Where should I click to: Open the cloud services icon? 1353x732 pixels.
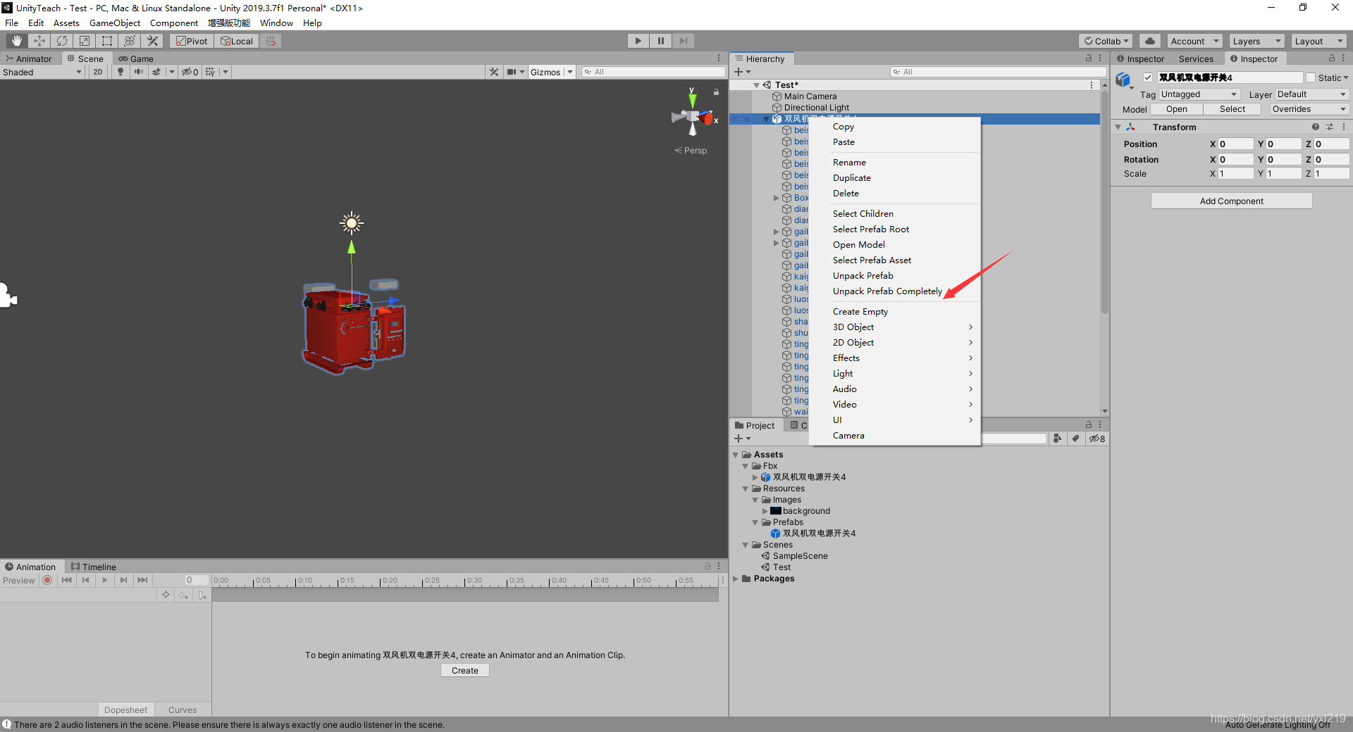tap(1150, 41)
